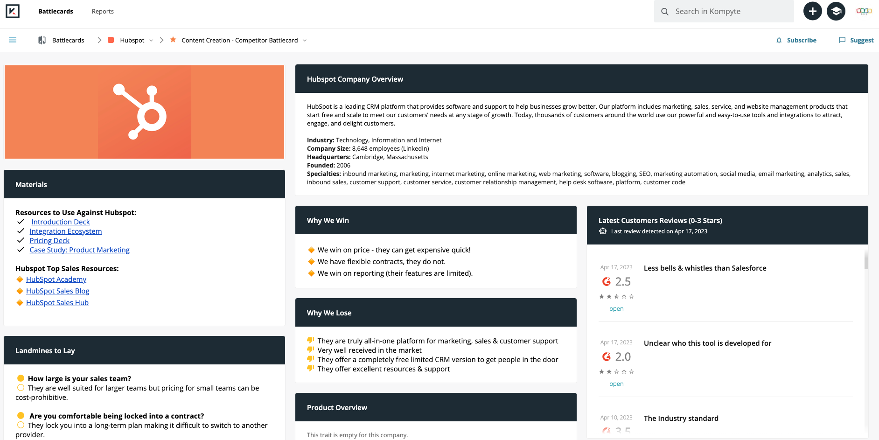Click 'Unclear who this tool is developed for'
This screenshot has width=879, height=440.
click(707, 343)
